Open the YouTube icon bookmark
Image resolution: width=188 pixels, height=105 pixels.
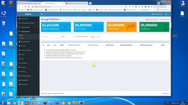coord(28,10)
